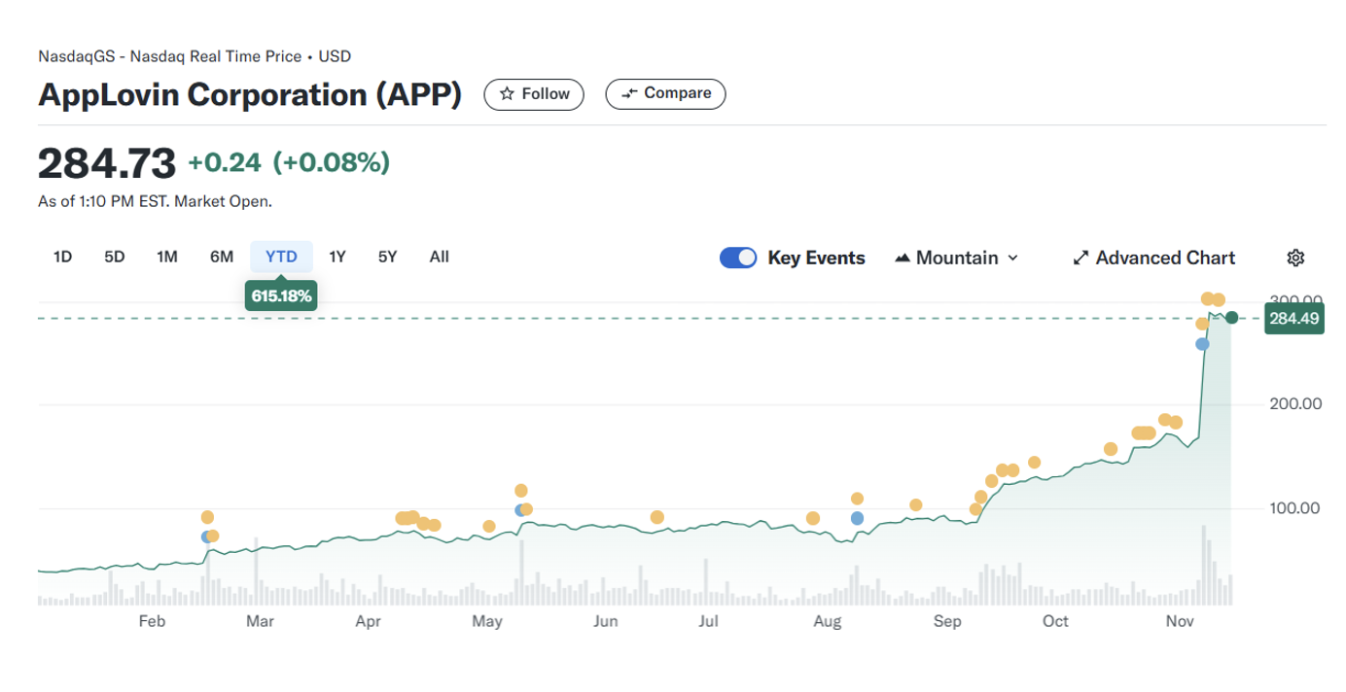Click the Sep x-axis label

[x=947, y=621]
